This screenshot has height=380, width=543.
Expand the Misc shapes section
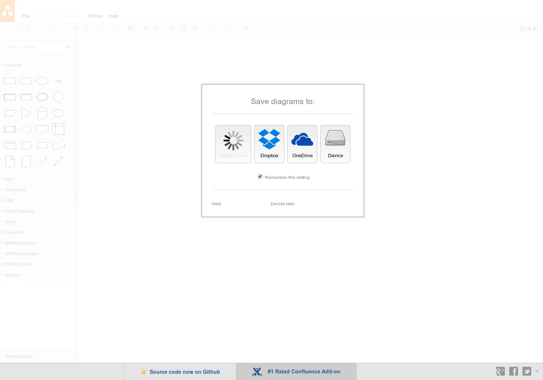coord(10,179)
